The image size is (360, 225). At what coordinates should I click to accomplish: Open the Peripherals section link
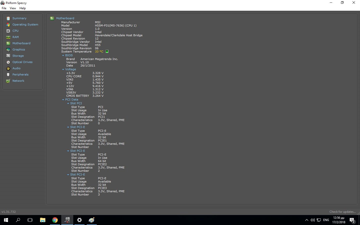click(20, 74)
